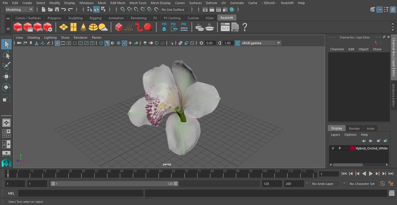
Task: Toggle the single perspective layout
Action: point(6,123)
